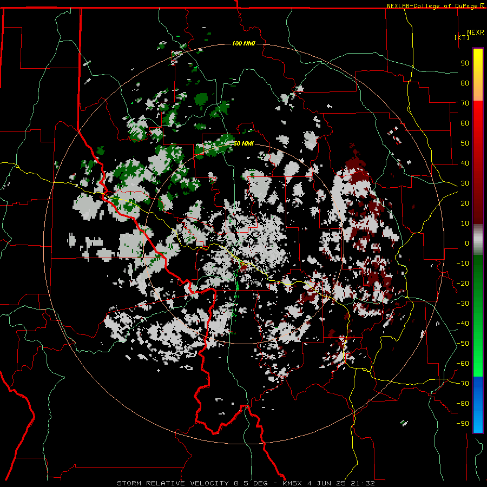The image size is (487, 487).
Task: Click the -20 value on the velocity scale
Action: point(463,284)
